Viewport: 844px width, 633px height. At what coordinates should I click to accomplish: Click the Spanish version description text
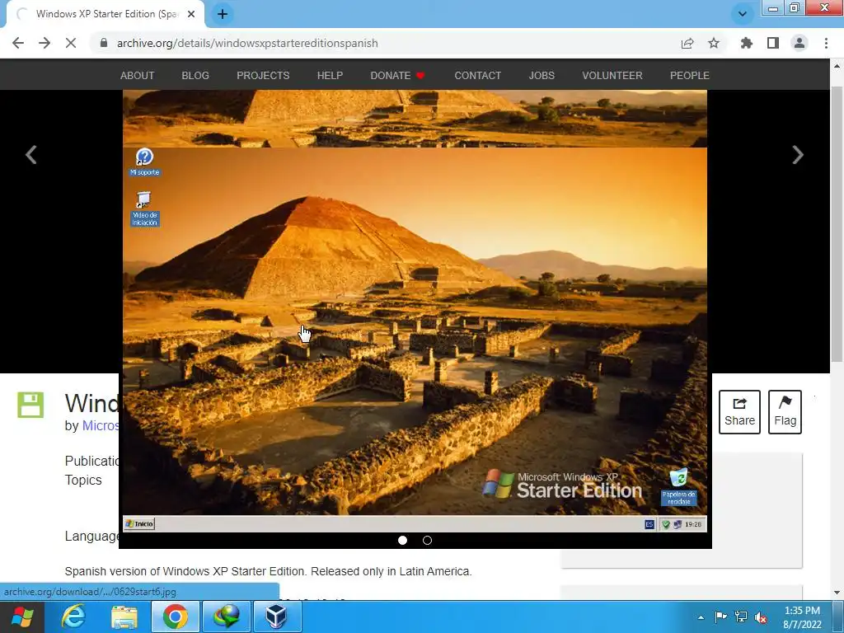268,571
